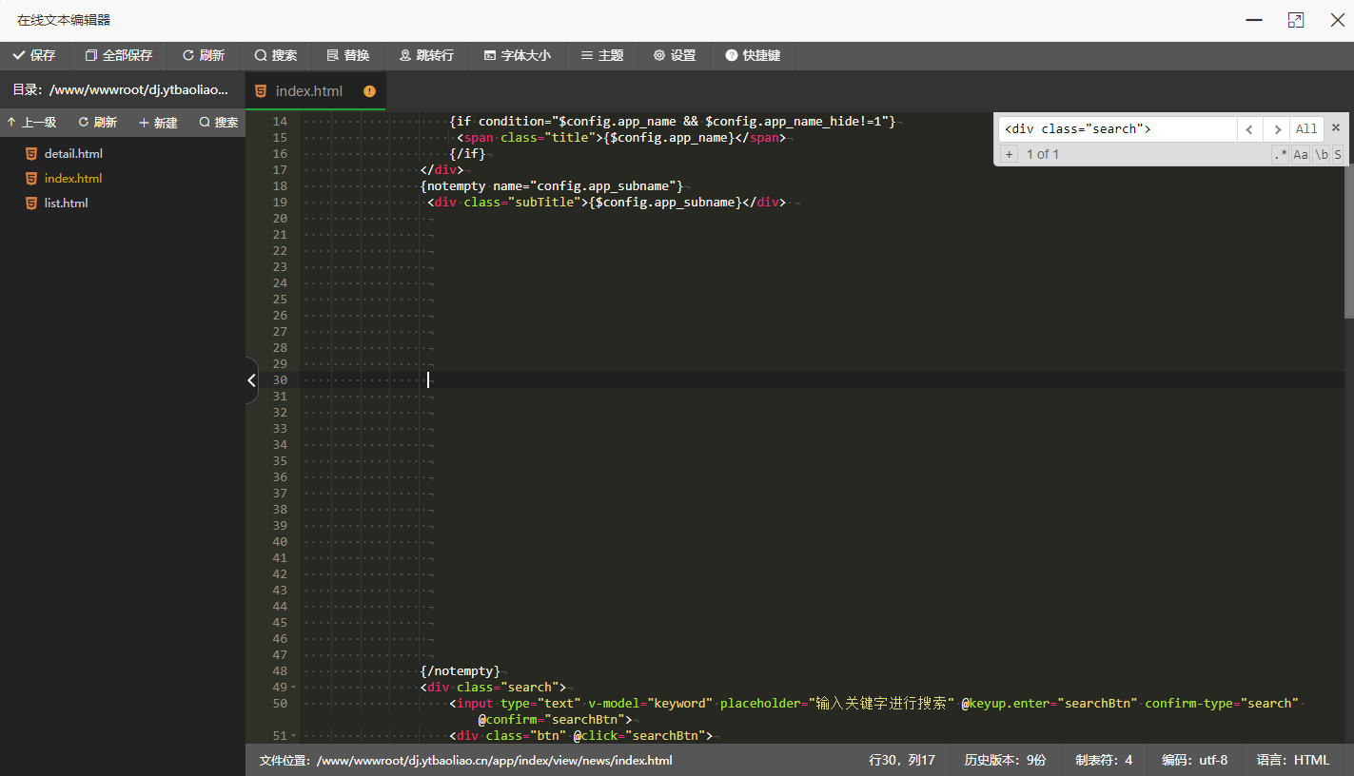
Task: Toggle whole word \b search option
Action: (1322, 154)
